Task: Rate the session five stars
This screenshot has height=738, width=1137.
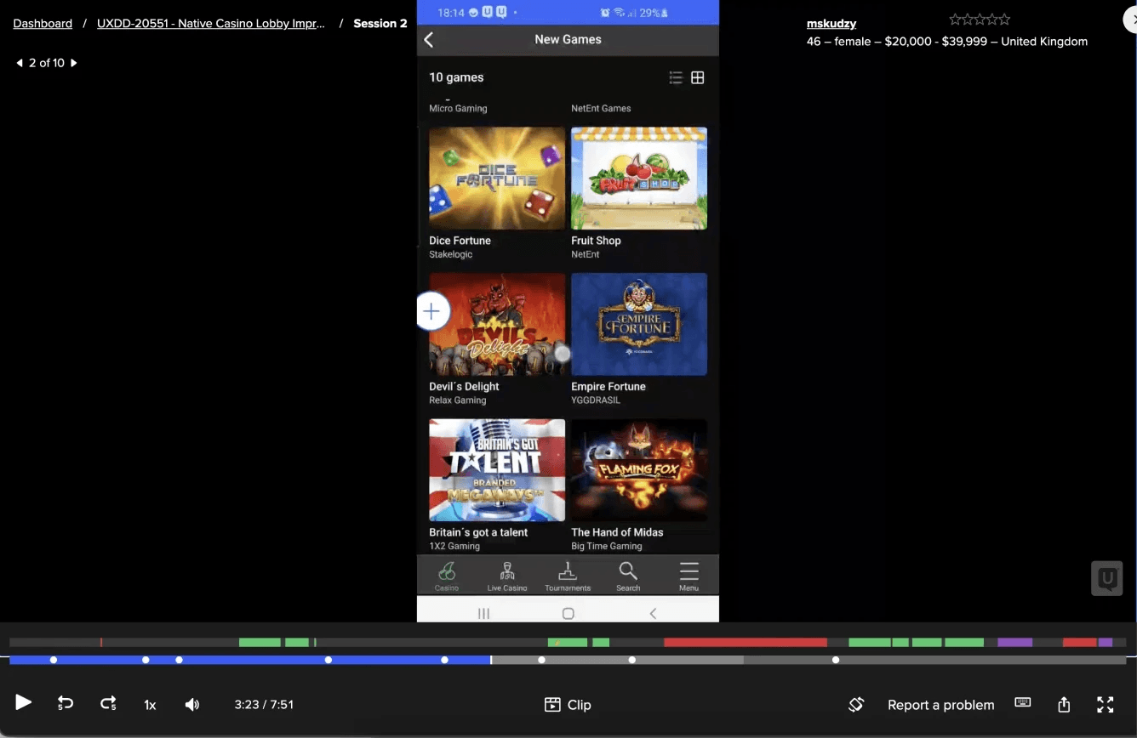Action: (1004, 20)
